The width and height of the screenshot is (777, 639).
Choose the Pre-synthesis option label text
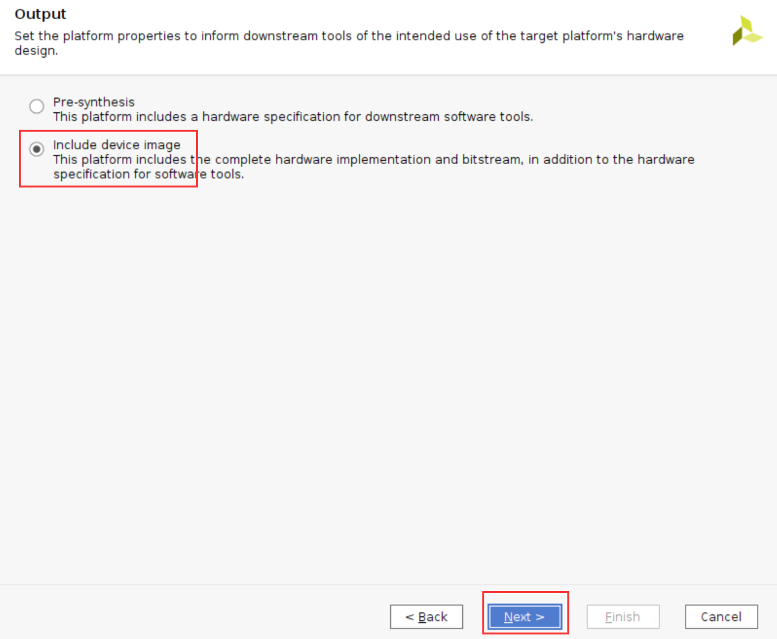click(x=93, y=102)
